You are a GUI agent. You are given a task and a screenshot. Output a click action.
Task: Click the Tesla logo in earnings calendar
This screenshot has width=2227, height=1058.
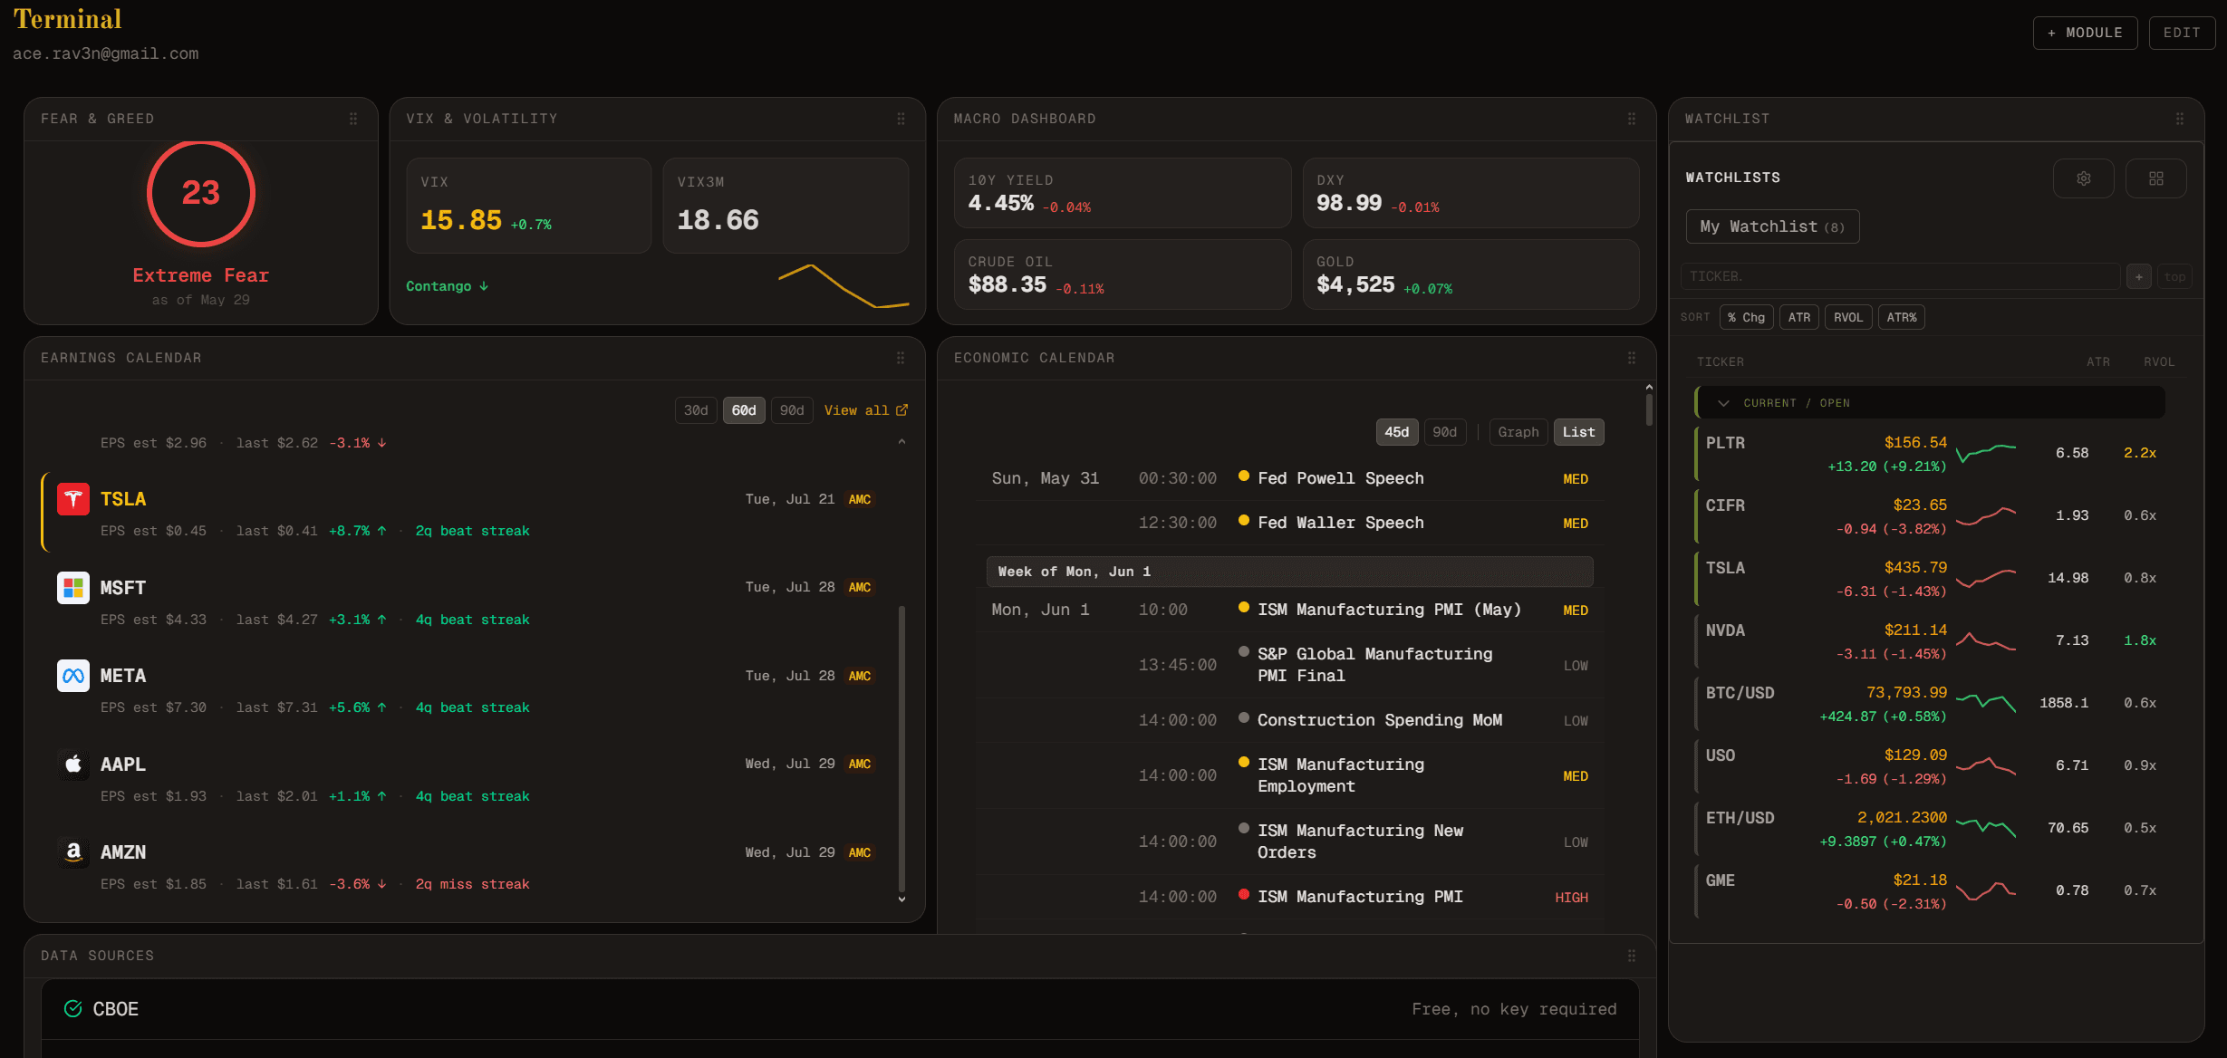(73, 499)
